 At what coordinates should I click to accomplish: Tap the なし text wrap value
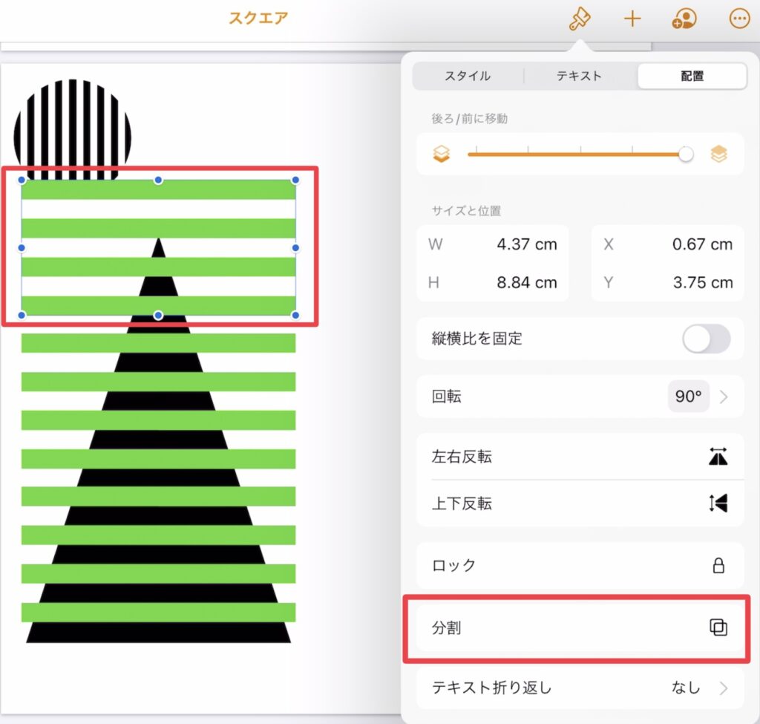point(685,687)
